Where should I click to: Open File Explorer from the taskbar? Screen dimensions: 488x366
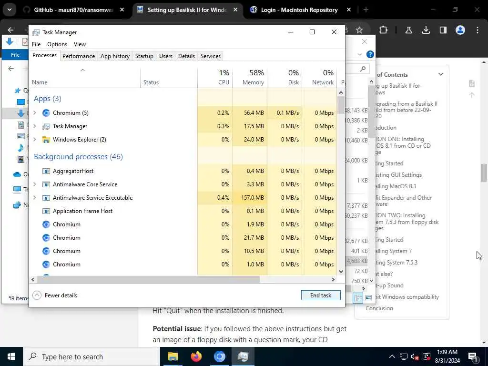point(173,356)
